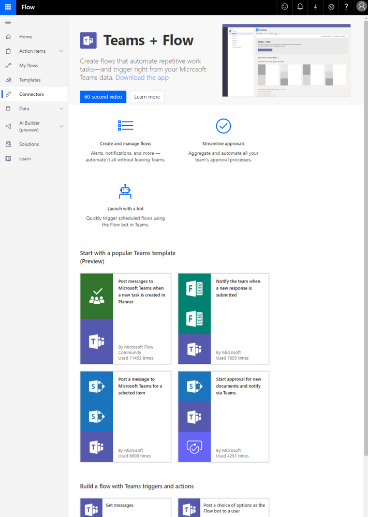368x517 pixels.
Task: Click the Streamline approvals heading
Action: [x=223, y=144]
